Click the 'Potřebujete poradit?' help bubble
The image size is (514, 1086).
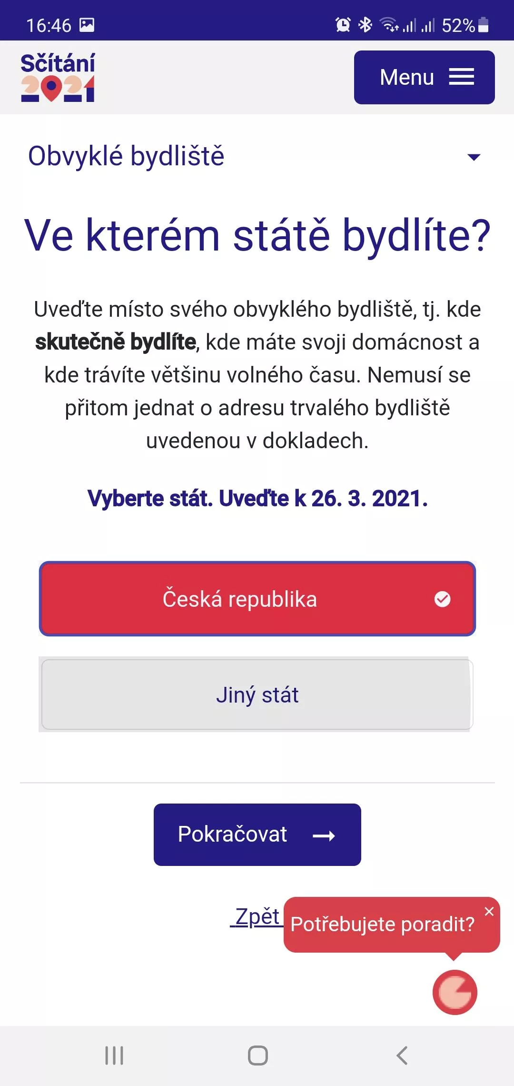382,925
